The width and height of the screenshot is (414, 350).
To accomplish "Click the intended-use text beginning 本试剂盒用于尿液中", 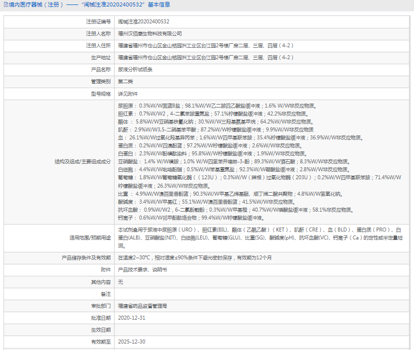I will [x=261, y=238].
